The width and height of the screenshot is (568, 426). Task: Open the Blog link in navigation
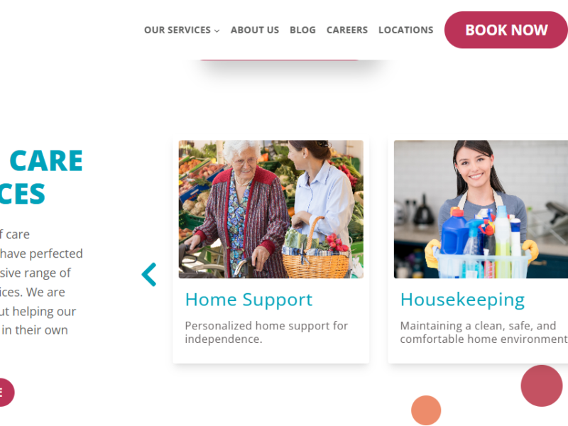pyautogui.click(x=302, y=30)
